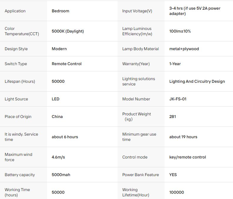Select the Lighting And Circuitry Design text
Viewport: 233px width, 199px height.
[197, 81]
